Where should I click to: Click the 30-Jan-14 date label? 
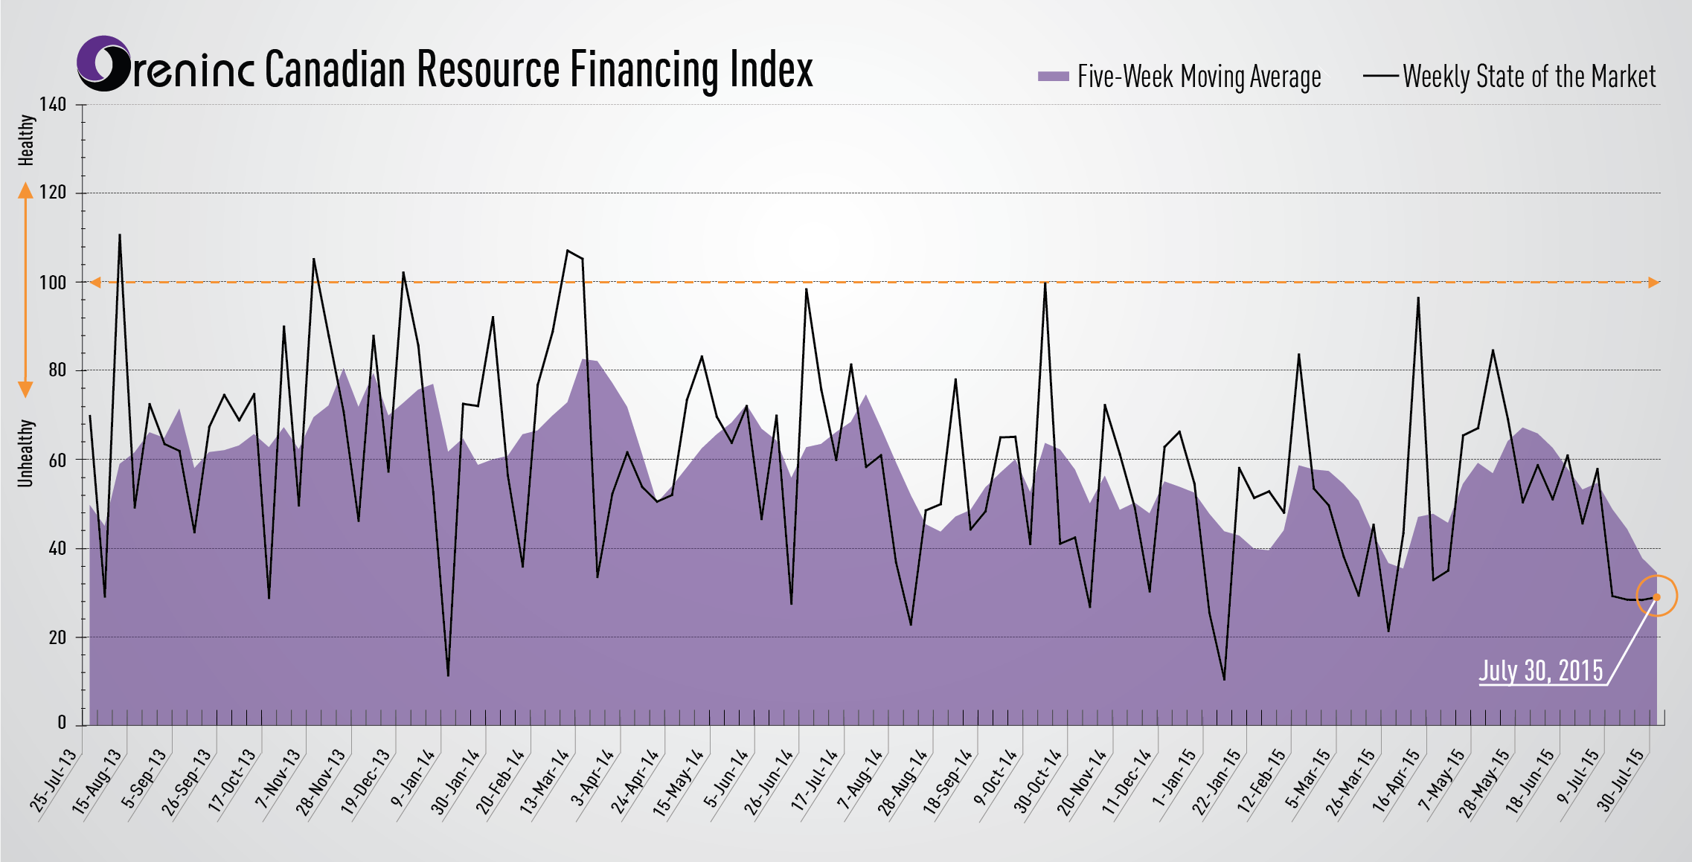click(456, 780)
